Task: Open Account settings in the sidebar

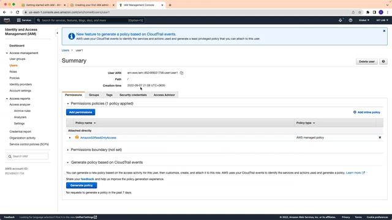Action: point(20,90)
